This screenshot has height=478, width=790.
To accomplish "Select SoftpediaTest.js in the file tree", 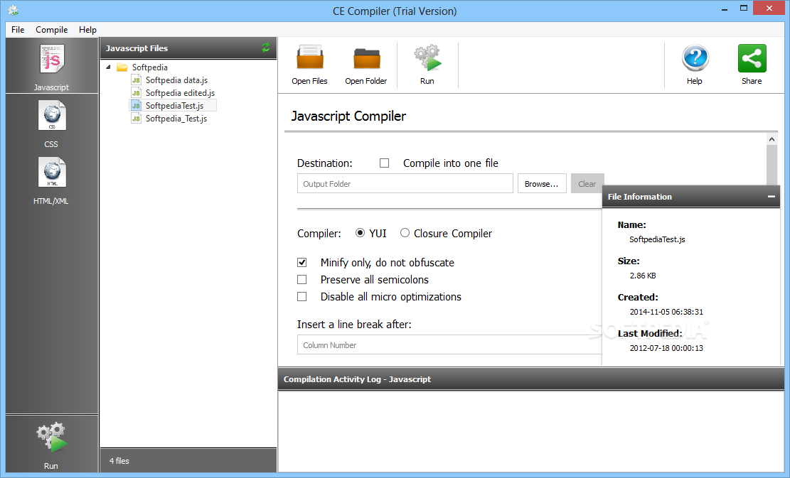I will coord(174,106).
